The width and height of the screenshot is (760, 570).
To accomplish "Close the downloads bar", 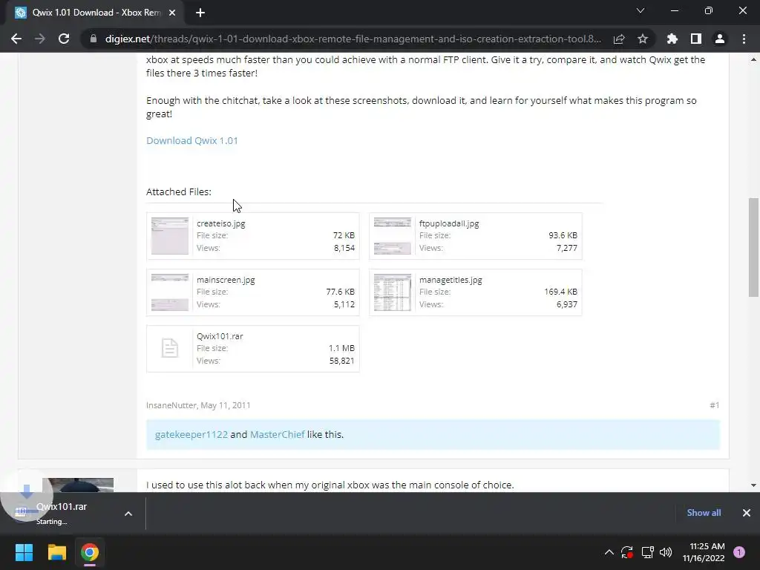I will [747, 513].
